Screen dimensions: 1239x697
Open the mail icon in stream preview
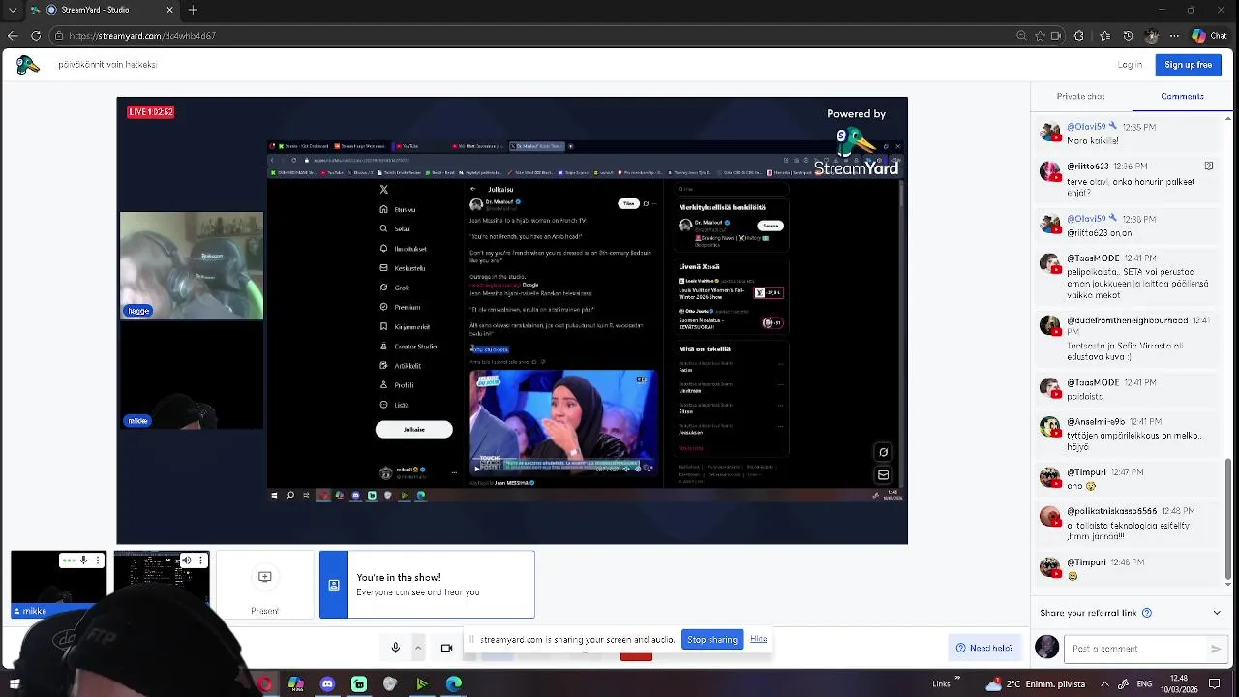click(883, 475)
